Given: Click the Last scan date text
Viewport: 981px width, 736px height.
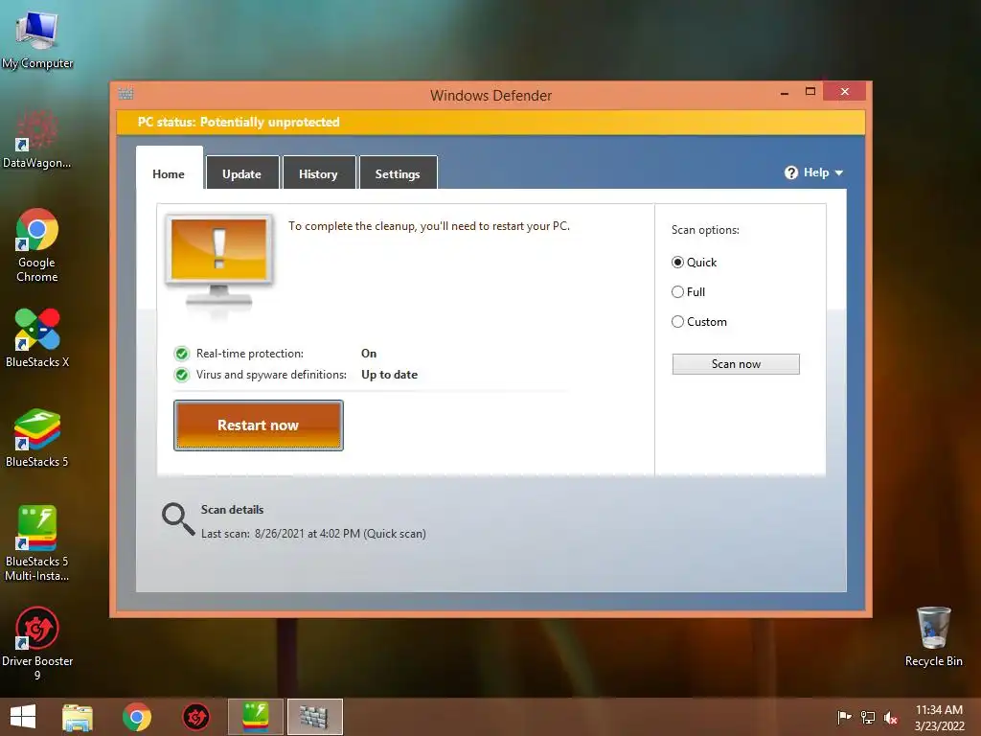Looking at the screenshot, I should [x=313, y=533].
